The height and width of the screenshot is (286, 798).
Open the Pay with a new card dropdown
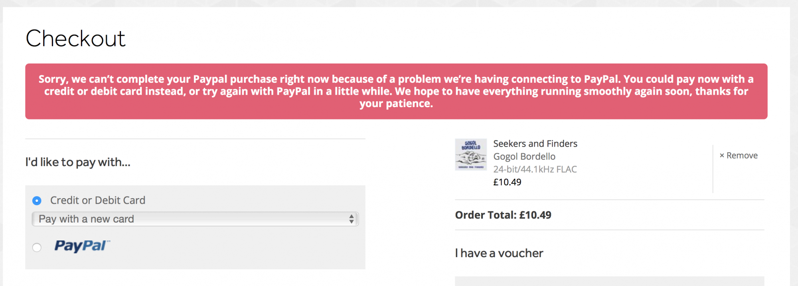coord(195,219)
